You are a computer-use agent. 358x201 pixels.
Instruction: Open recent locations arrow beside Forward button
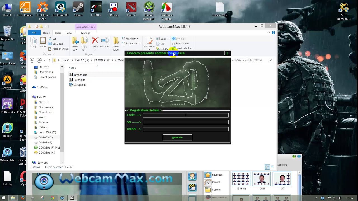pos(44,60)
